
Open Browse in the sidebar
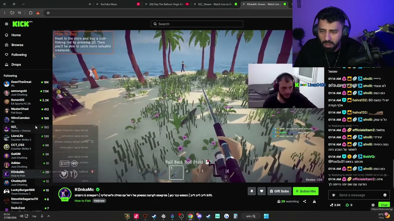point(17,45)
